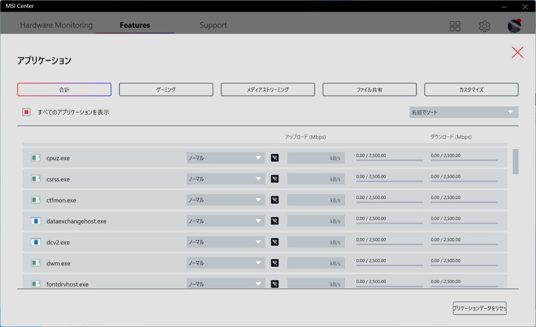Click the reset application data button

point(479,308)
